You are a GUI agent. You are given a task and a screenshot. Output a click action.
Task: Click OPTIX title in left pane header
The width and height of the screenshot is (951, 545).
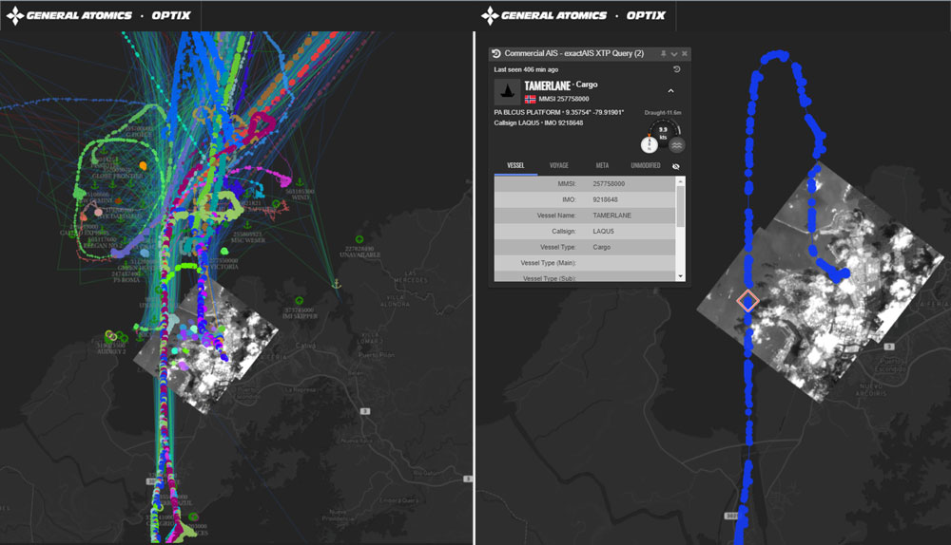pyautogui.click(x=171, y=15)
